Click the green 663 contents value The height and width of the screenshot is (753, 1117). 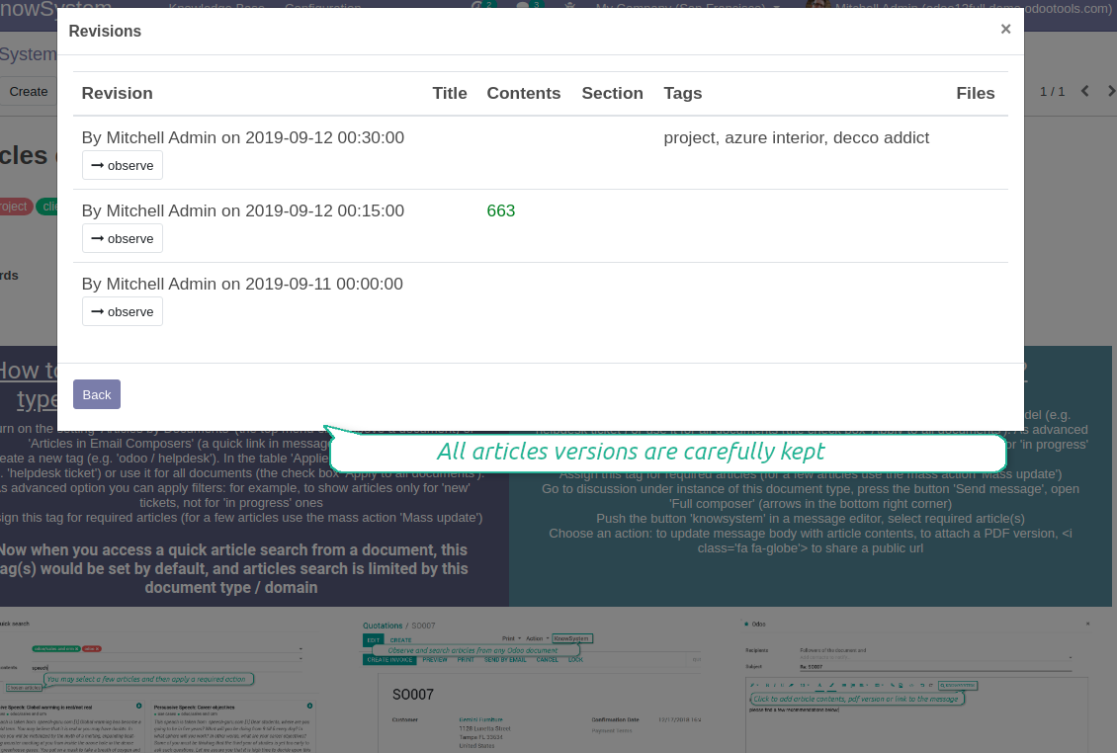pyautogui.click(x=501, y=210)
